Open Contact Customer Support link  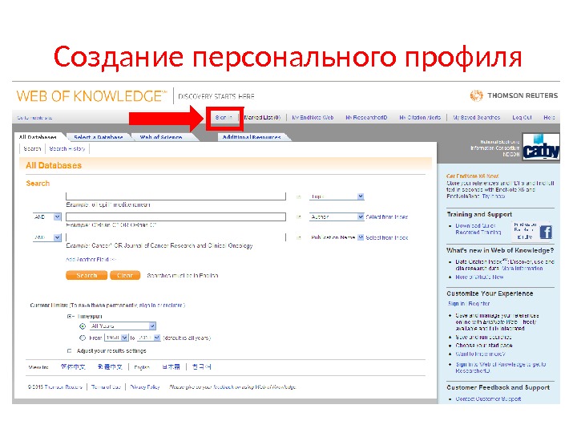(x=488, y=399)
